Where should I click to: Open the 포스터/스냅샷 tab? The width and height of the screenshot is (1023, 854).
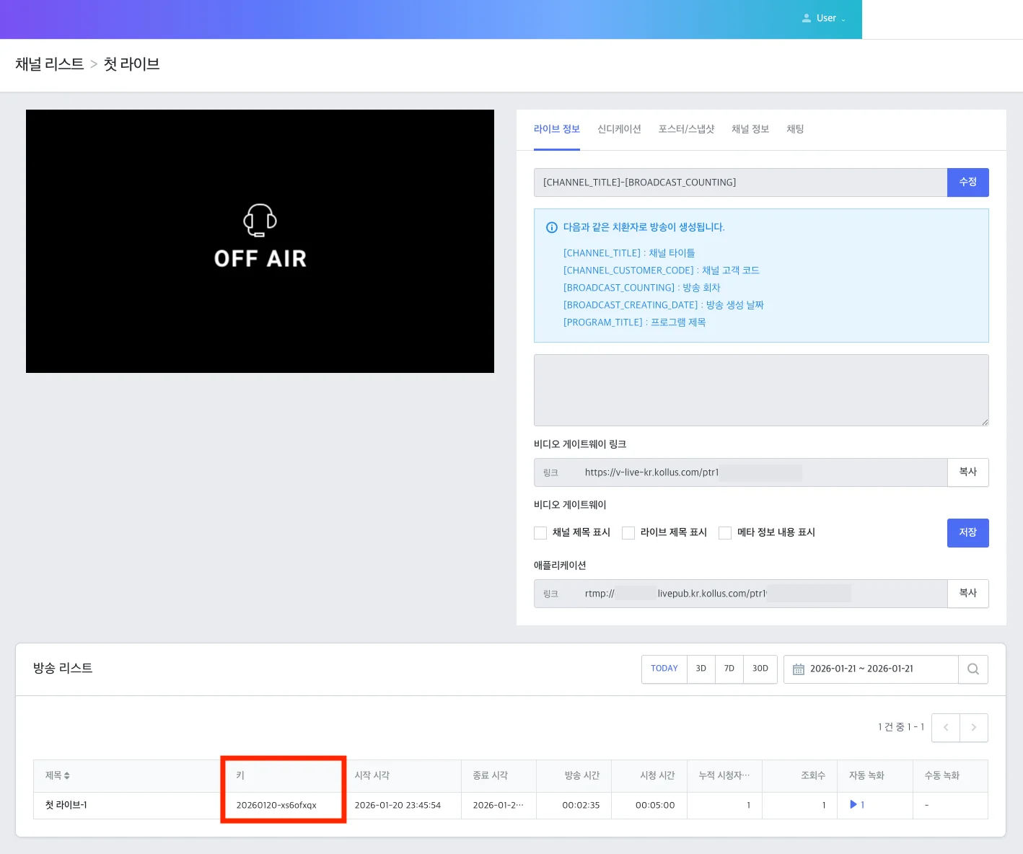[x=686, y=129]
